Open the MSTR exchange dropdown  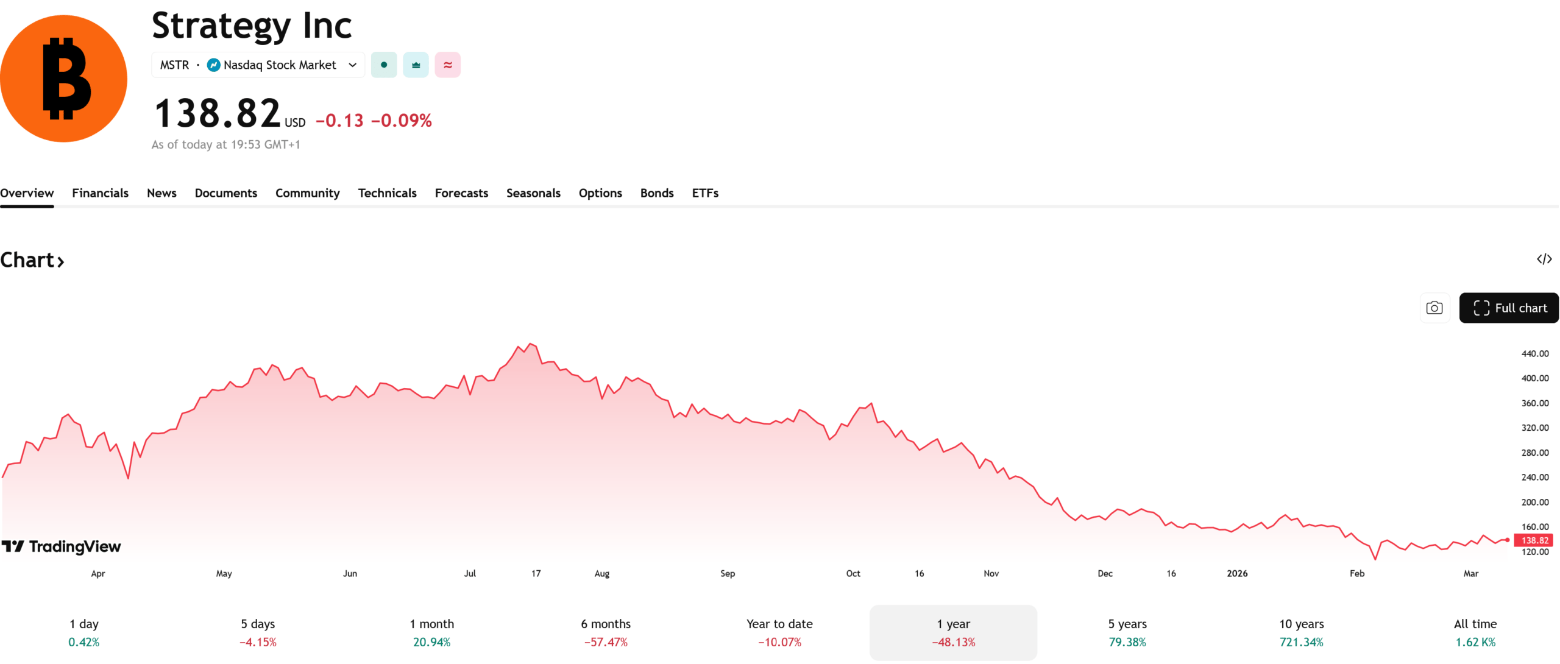352,65
